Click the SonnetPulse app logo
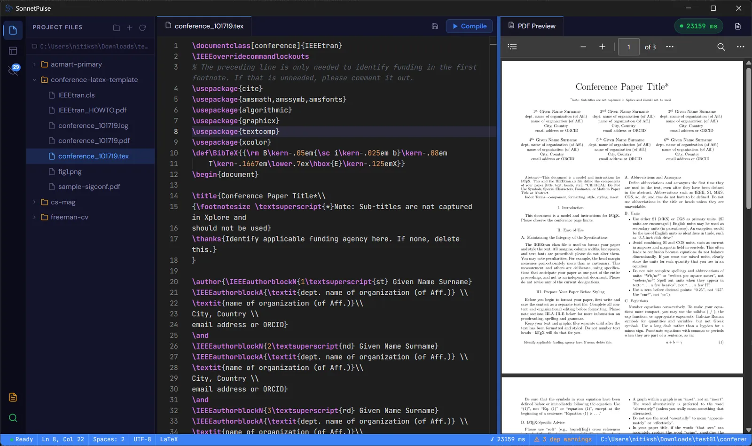The width and height of the screenshot is (752, 446). (x=8, y=8)
